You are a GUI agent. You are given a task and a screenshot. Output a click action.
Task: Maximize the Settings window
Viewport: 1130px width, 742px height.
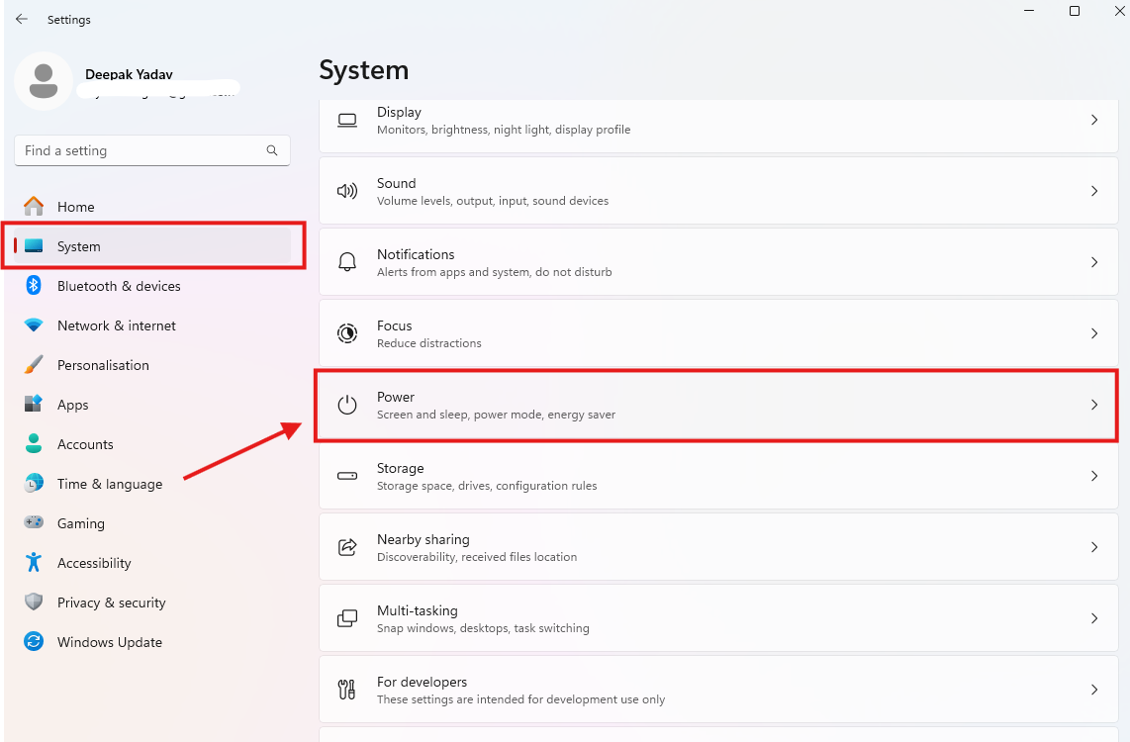[x=1074, y=11]
